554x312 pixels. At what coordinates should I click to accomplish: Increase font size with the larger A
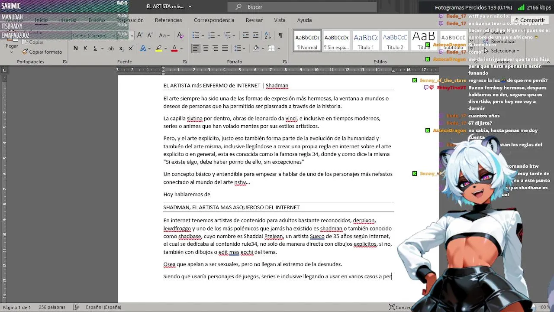pyautogui.click(x=140, y=35)
